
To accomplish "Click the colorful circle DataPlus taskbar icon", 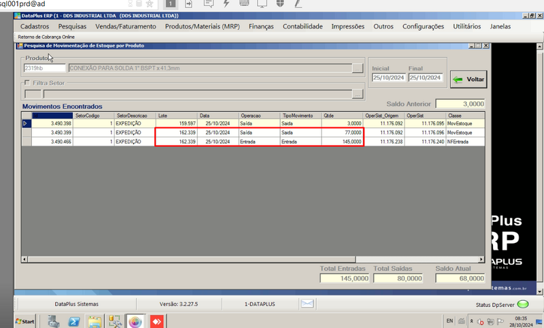I will pyautogui.click(x=135, y=322).
